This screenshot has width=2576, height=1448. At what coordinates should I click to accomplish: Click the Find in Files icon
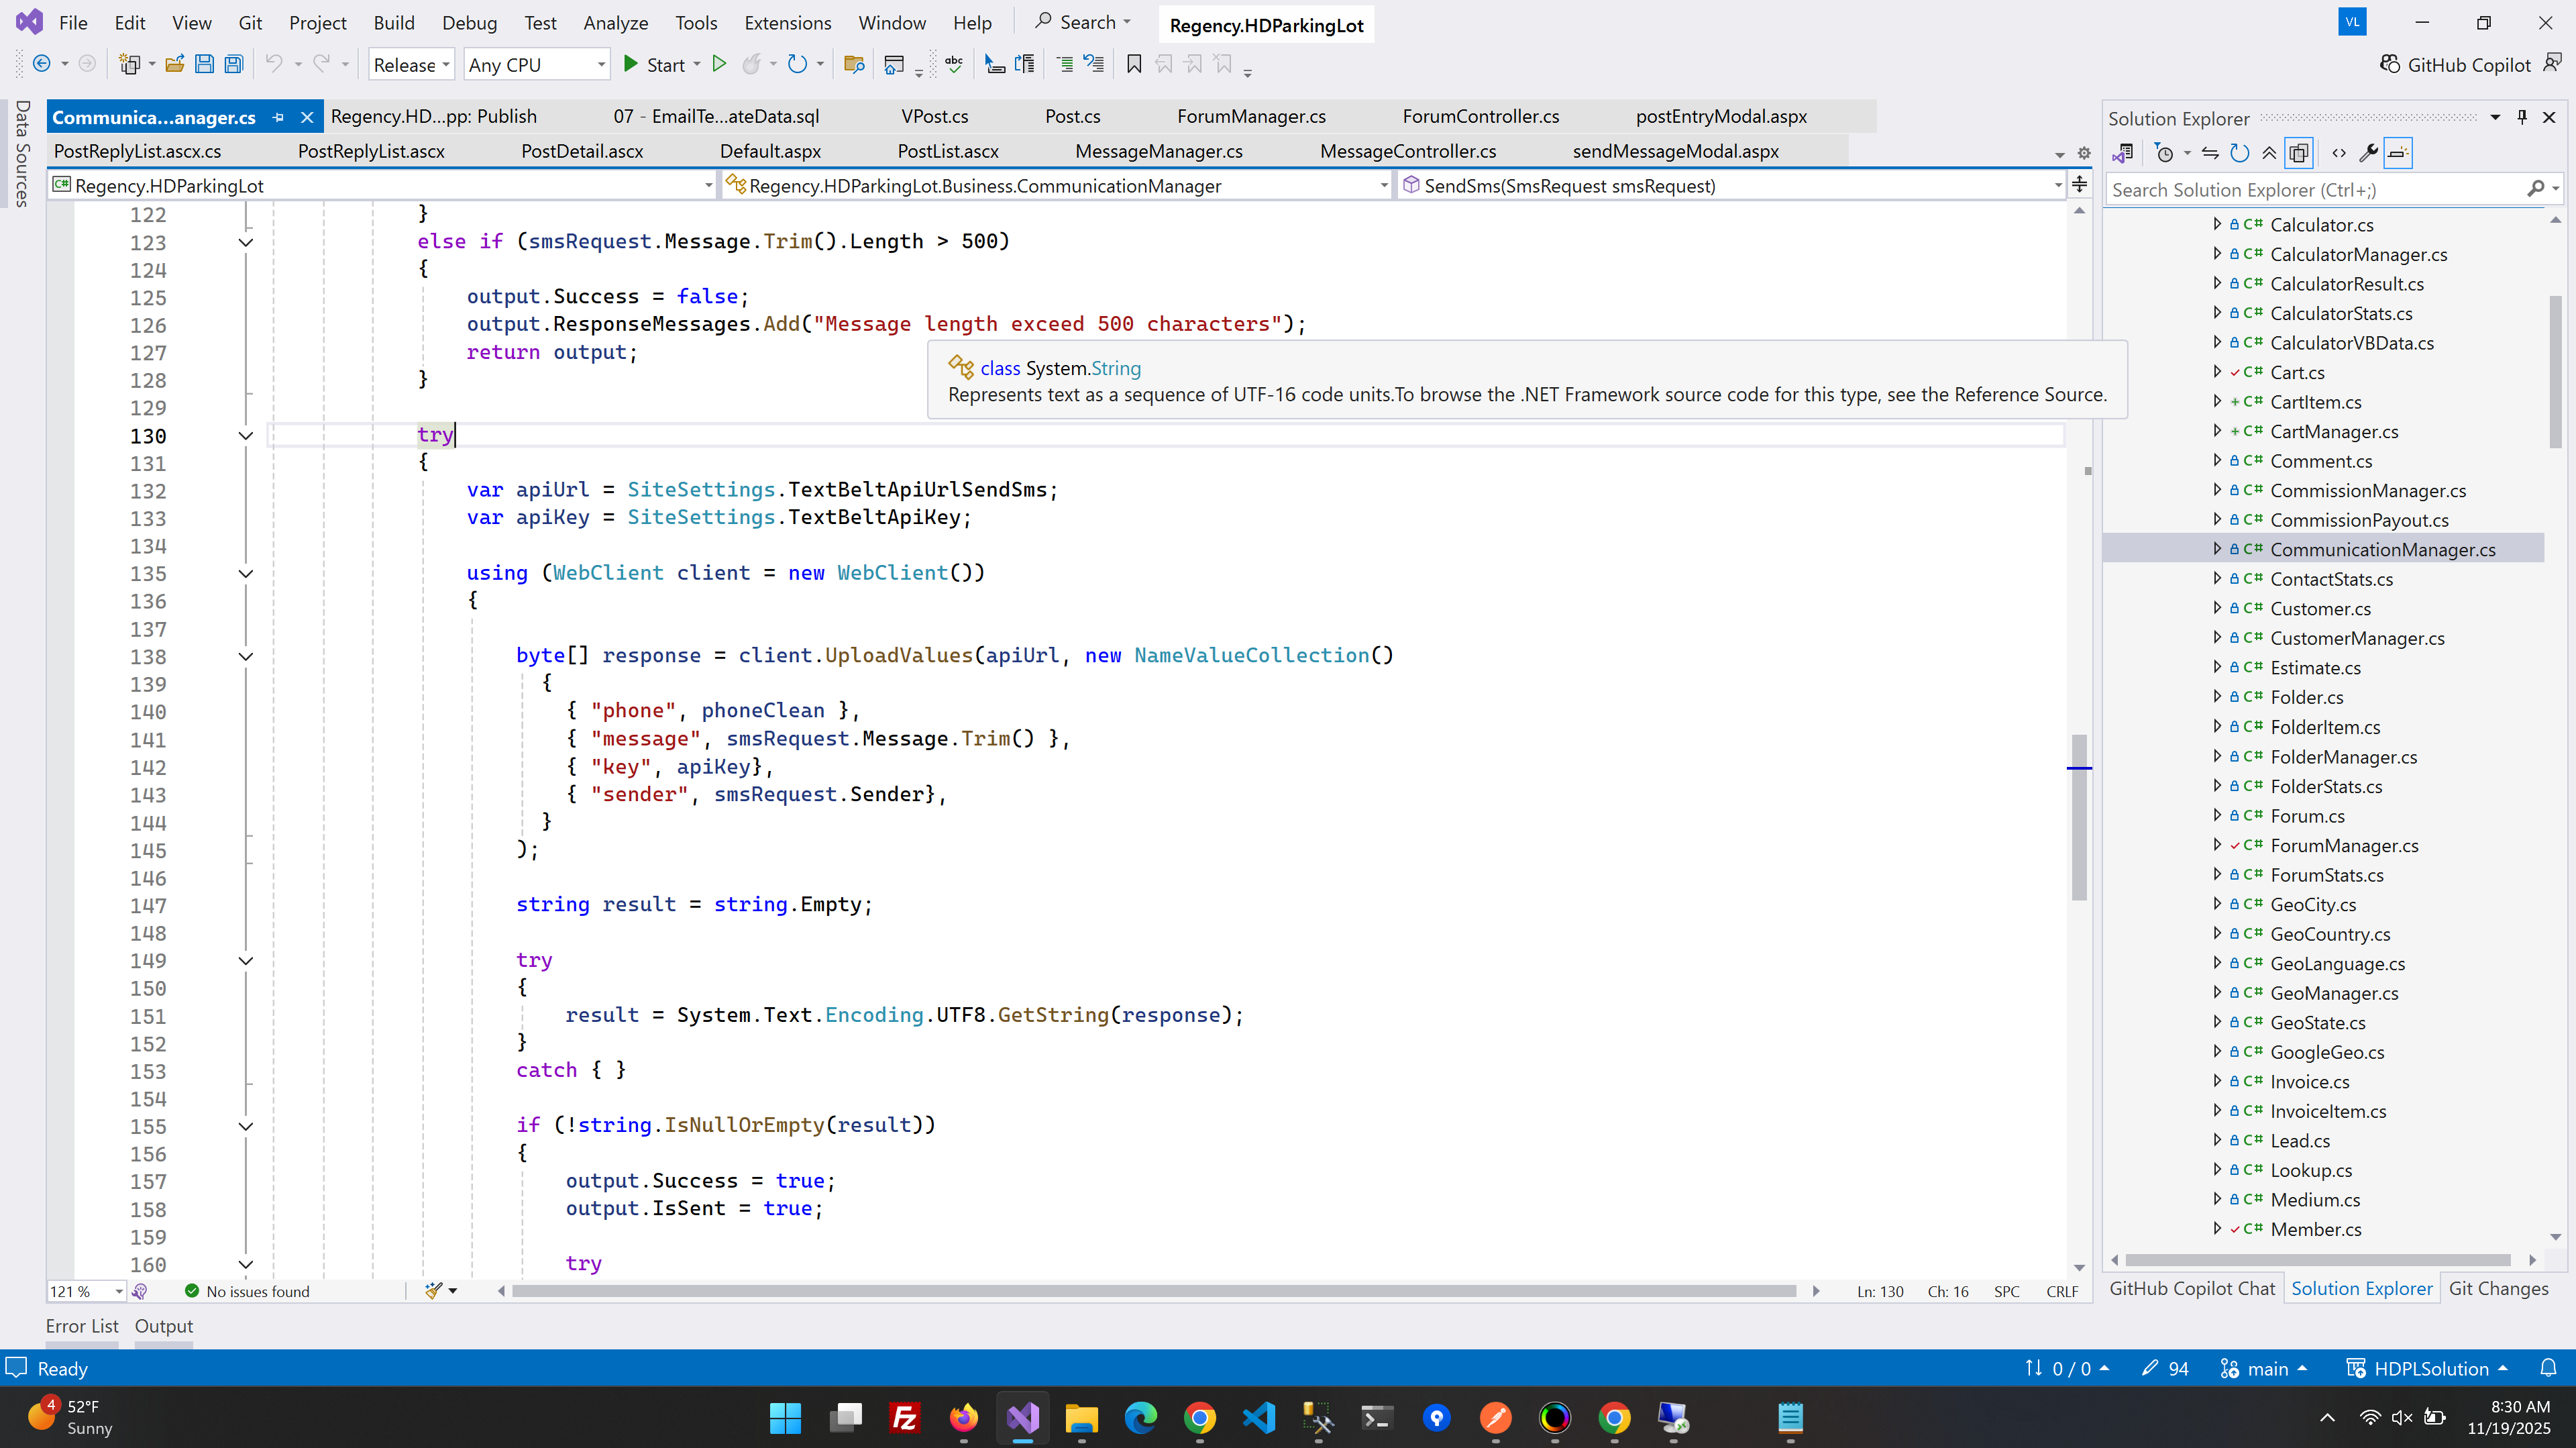click(x=853, y=65)
